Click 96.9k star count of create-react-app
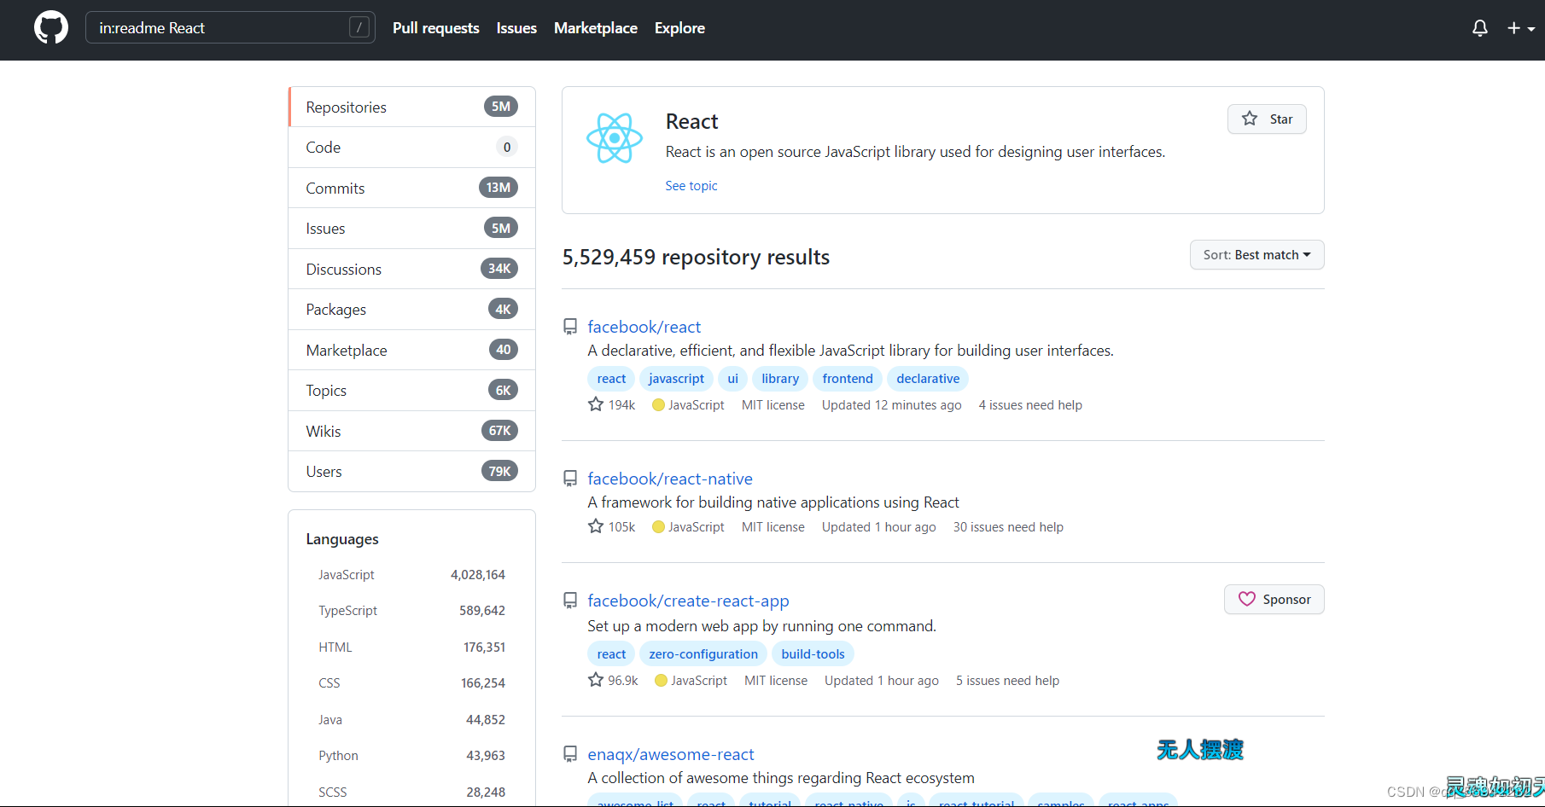The height and width of the screenshot is (807, 1545). [613, 681]
